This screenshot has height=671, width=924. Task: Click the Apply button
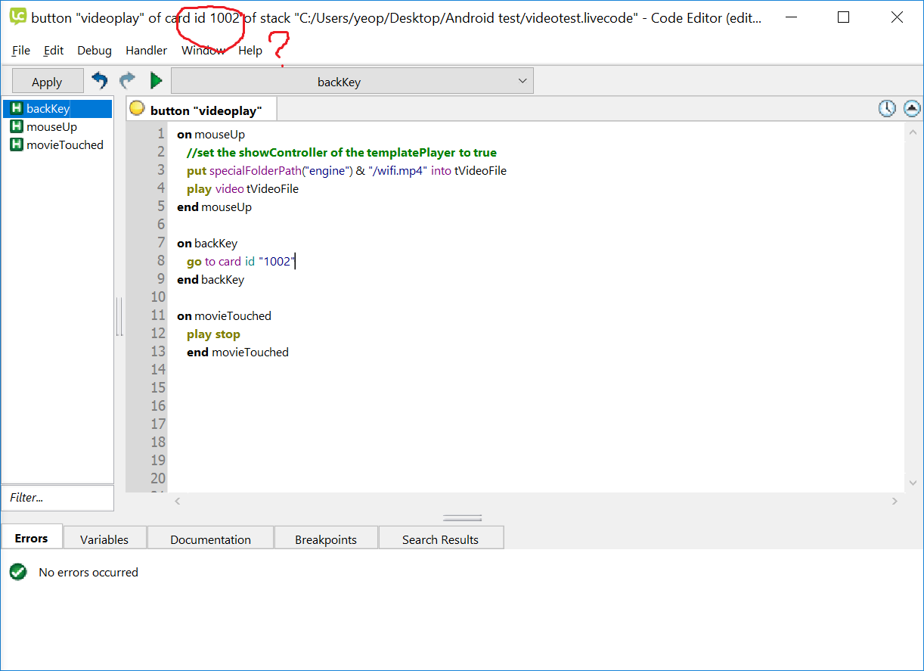(x=47, y=82)
